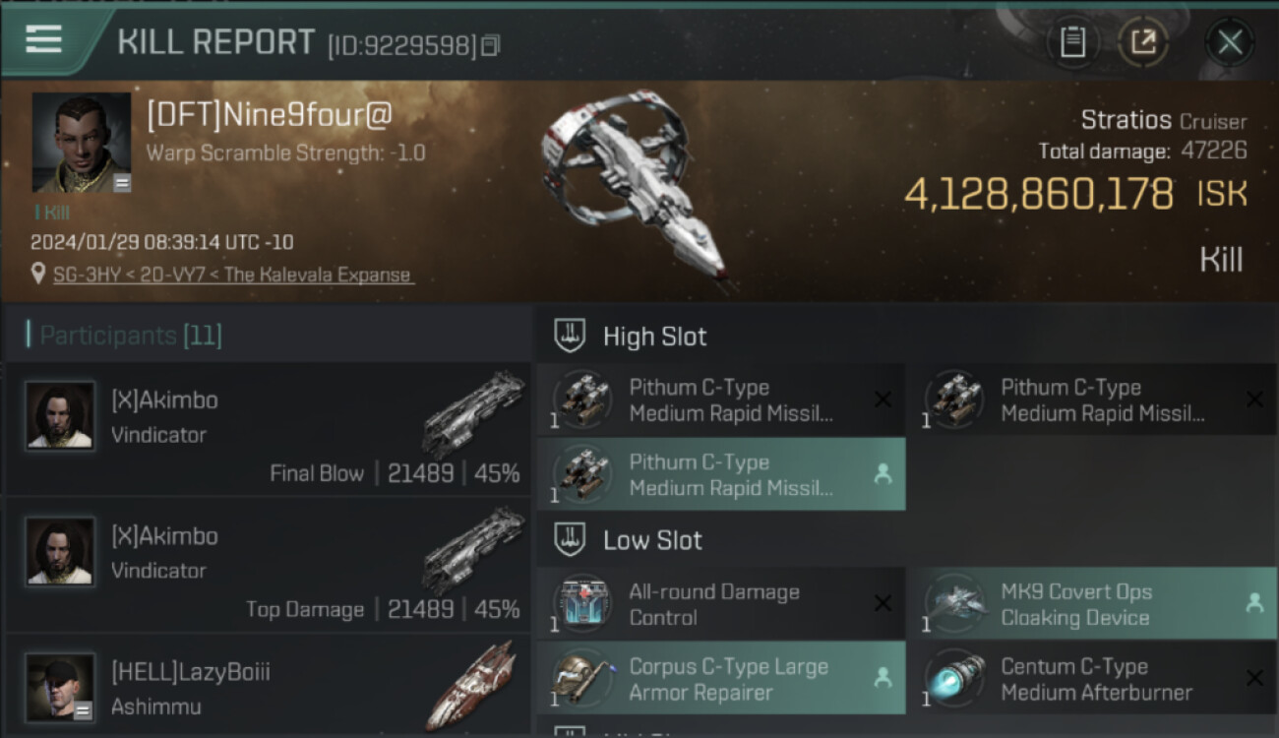Image resolution: width=1279 pixels, height=738 pixels.
Task: Close the kill report window
Action: pyautogui.click(x=1229, y=42)
